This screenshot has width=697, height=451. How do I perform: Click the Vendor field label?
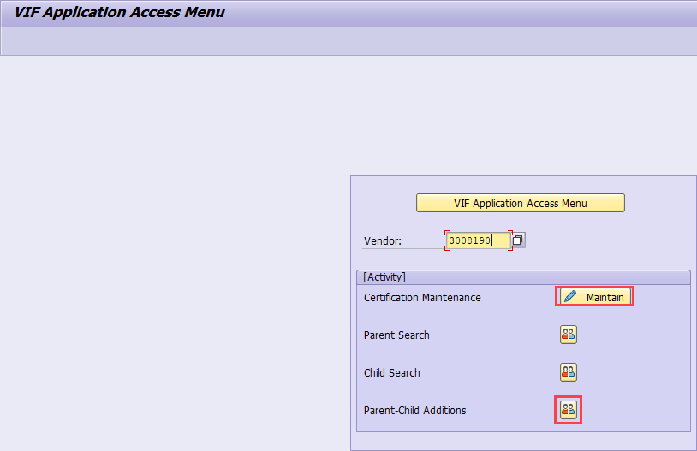pos(383,241)
